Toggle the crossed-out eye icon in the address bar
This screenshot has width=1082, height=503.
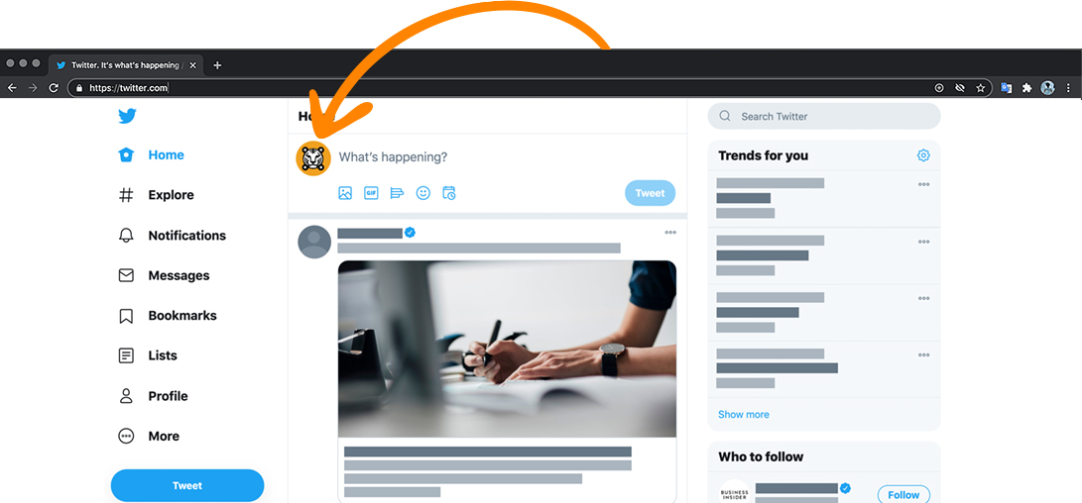[959, 88]
